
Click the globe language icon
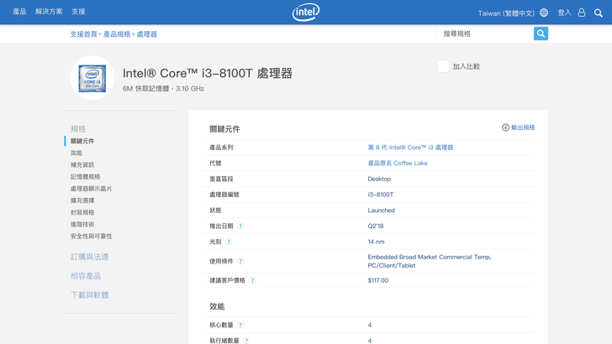[544, 13]
